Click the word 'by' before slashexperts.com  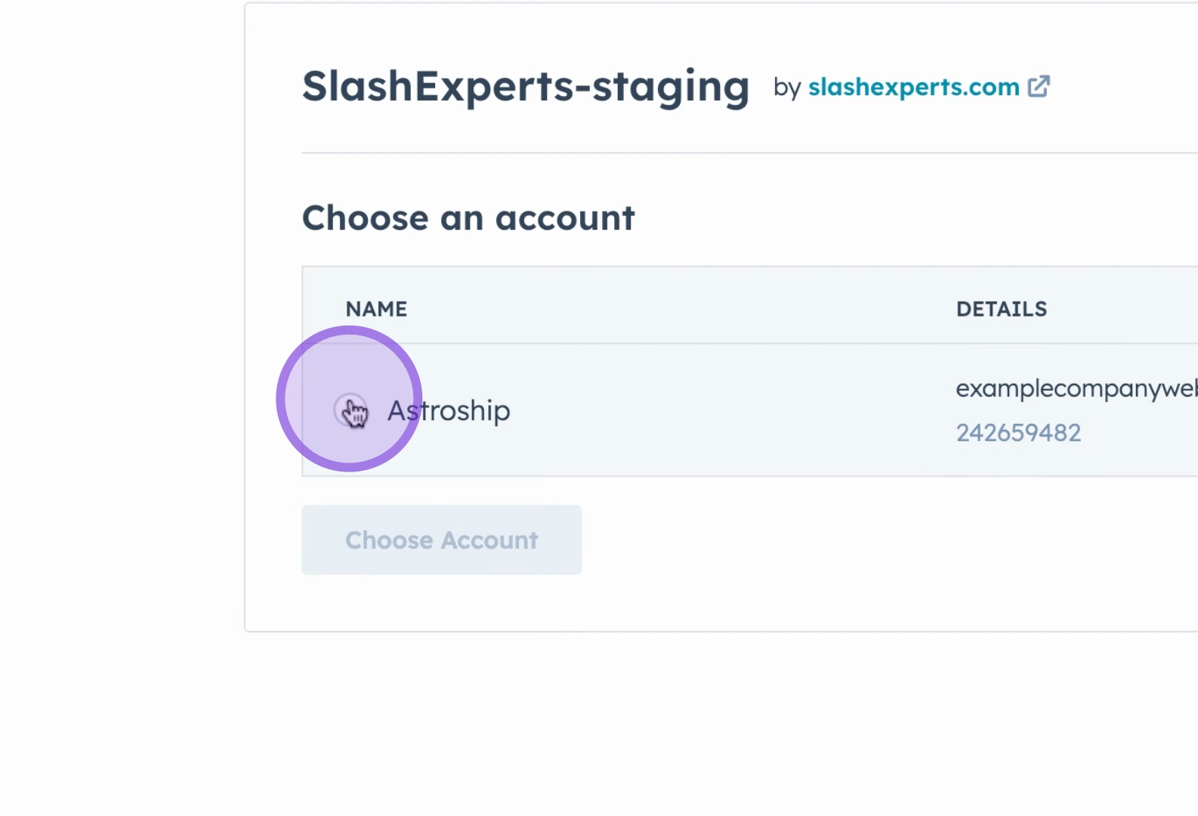pyautogui.click(x=786, y=88)
